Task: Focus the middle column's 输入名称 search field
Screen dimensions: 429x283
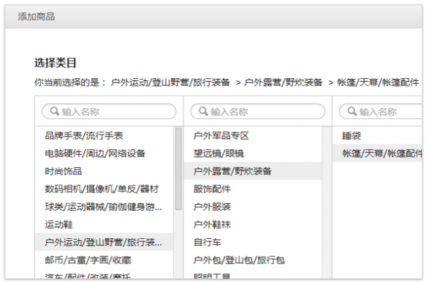Action: pyautogui.click(x=263, y=112)
